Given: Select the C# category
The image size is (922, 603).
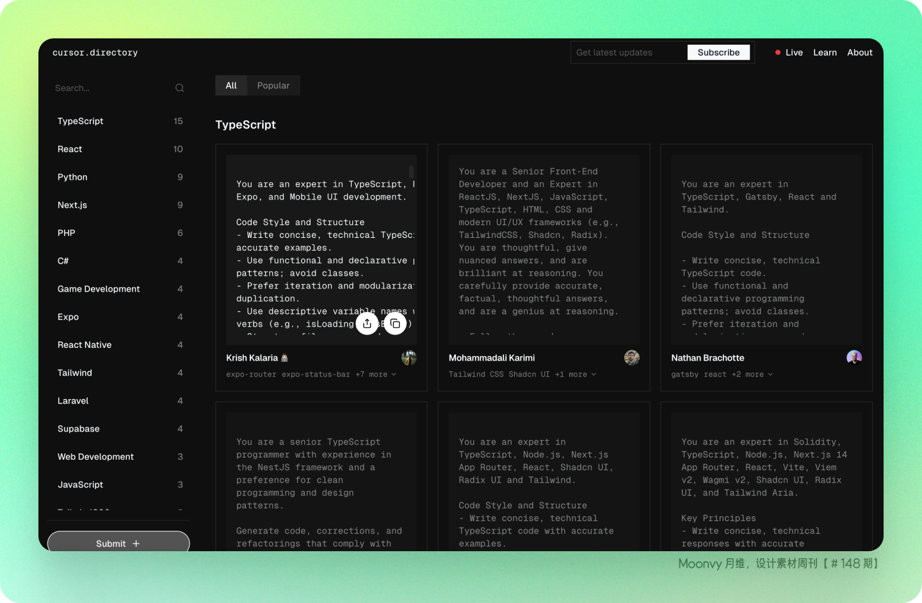Looking at the screenshot, I should (120, 261).
